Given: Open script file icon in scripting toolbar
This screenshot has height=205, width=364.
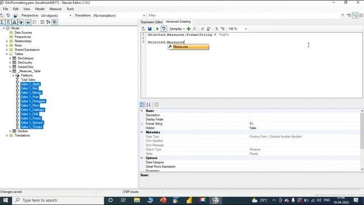Looking at the screenshot, I should pyautogui.click(x=143, y=29).
